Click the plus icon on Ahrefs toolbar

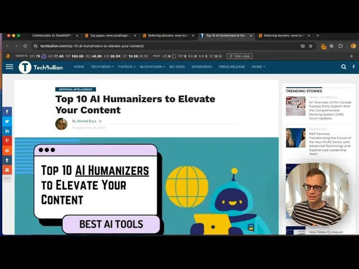click(x=352, y=56)
